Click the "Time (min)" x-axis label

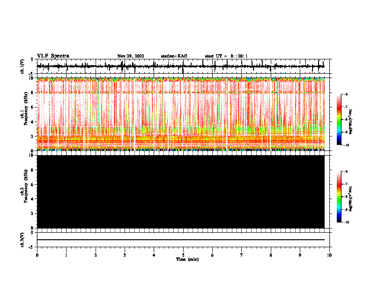click(x=187, y=259)
